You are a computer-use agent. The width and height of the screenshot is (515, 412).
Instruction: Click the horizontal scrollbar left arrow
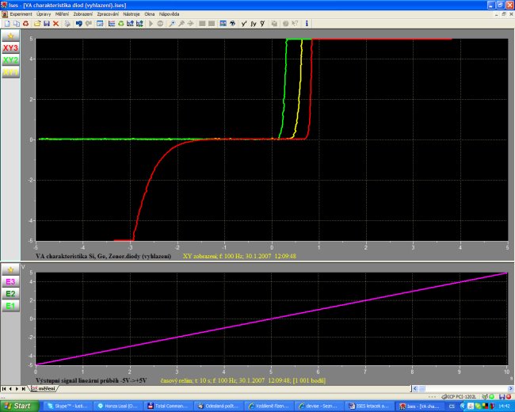[x=415, y=389]
